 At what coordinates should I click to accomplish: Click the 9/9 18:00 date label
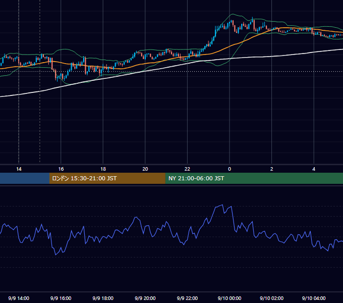103,298
